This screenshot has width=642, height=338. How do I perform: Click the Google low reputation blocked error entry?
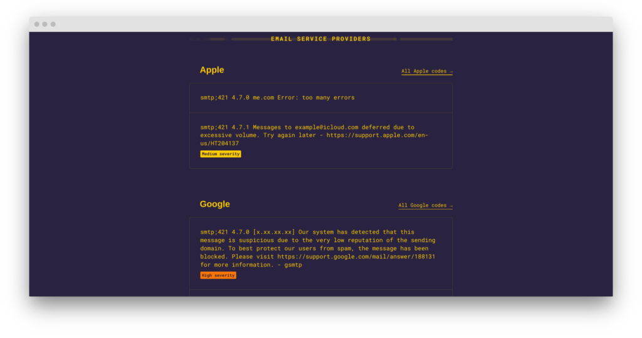pyautogui.click(x=321, y=253)
